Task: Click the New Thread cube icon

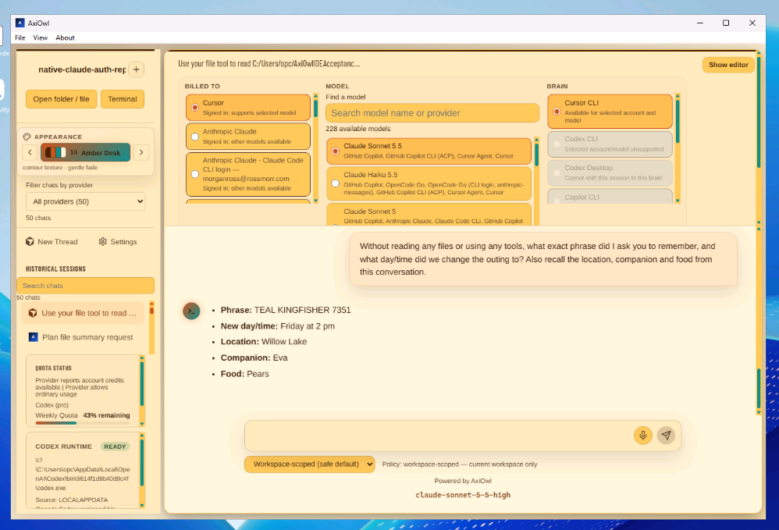Action: [30, 241]
